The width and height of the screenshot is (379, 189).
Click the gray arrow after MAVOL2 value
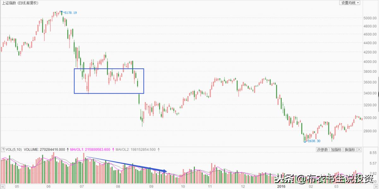pyautogui.click(x=158, y=150)
